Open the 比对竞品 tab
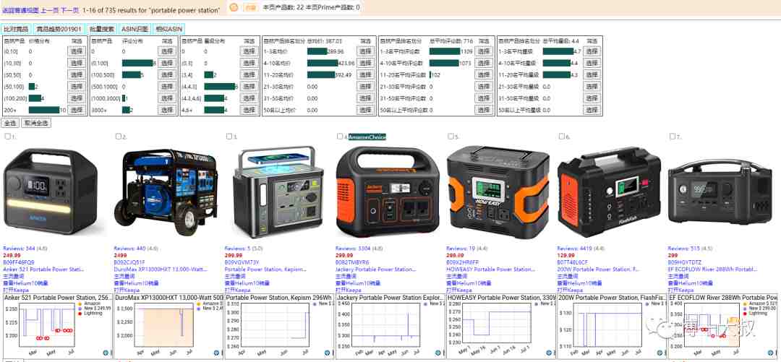 tap(17, 29)
